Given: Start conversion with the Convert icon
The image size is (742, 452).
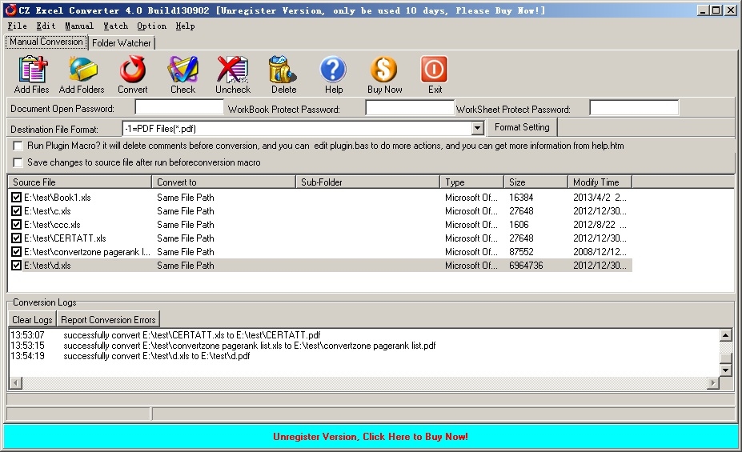Looking at the screenshot, I should pyautogui.click(x=133, y=70).
